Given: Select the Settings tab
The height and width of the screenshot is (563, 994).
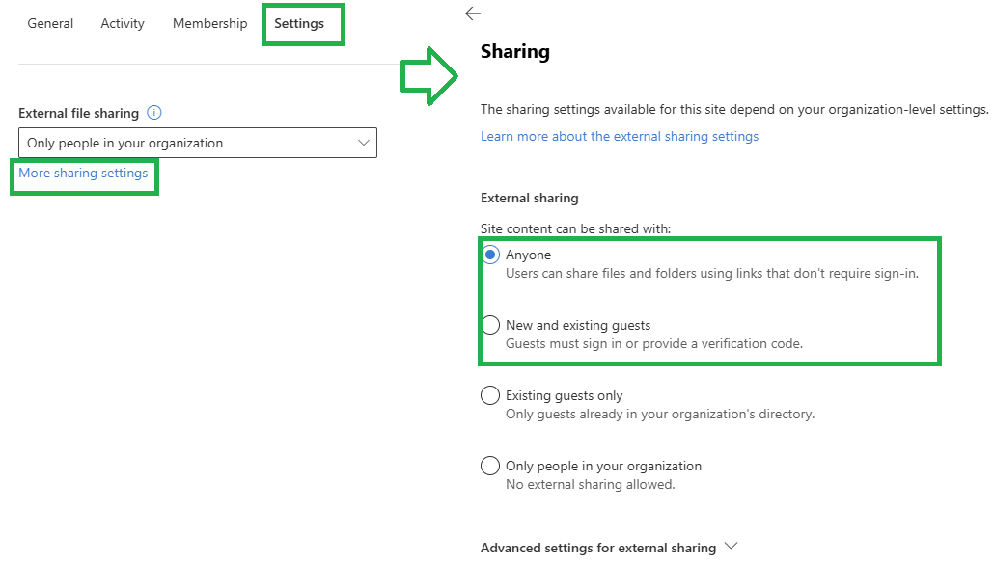Looking at the screenshot, I should point(299,23).
